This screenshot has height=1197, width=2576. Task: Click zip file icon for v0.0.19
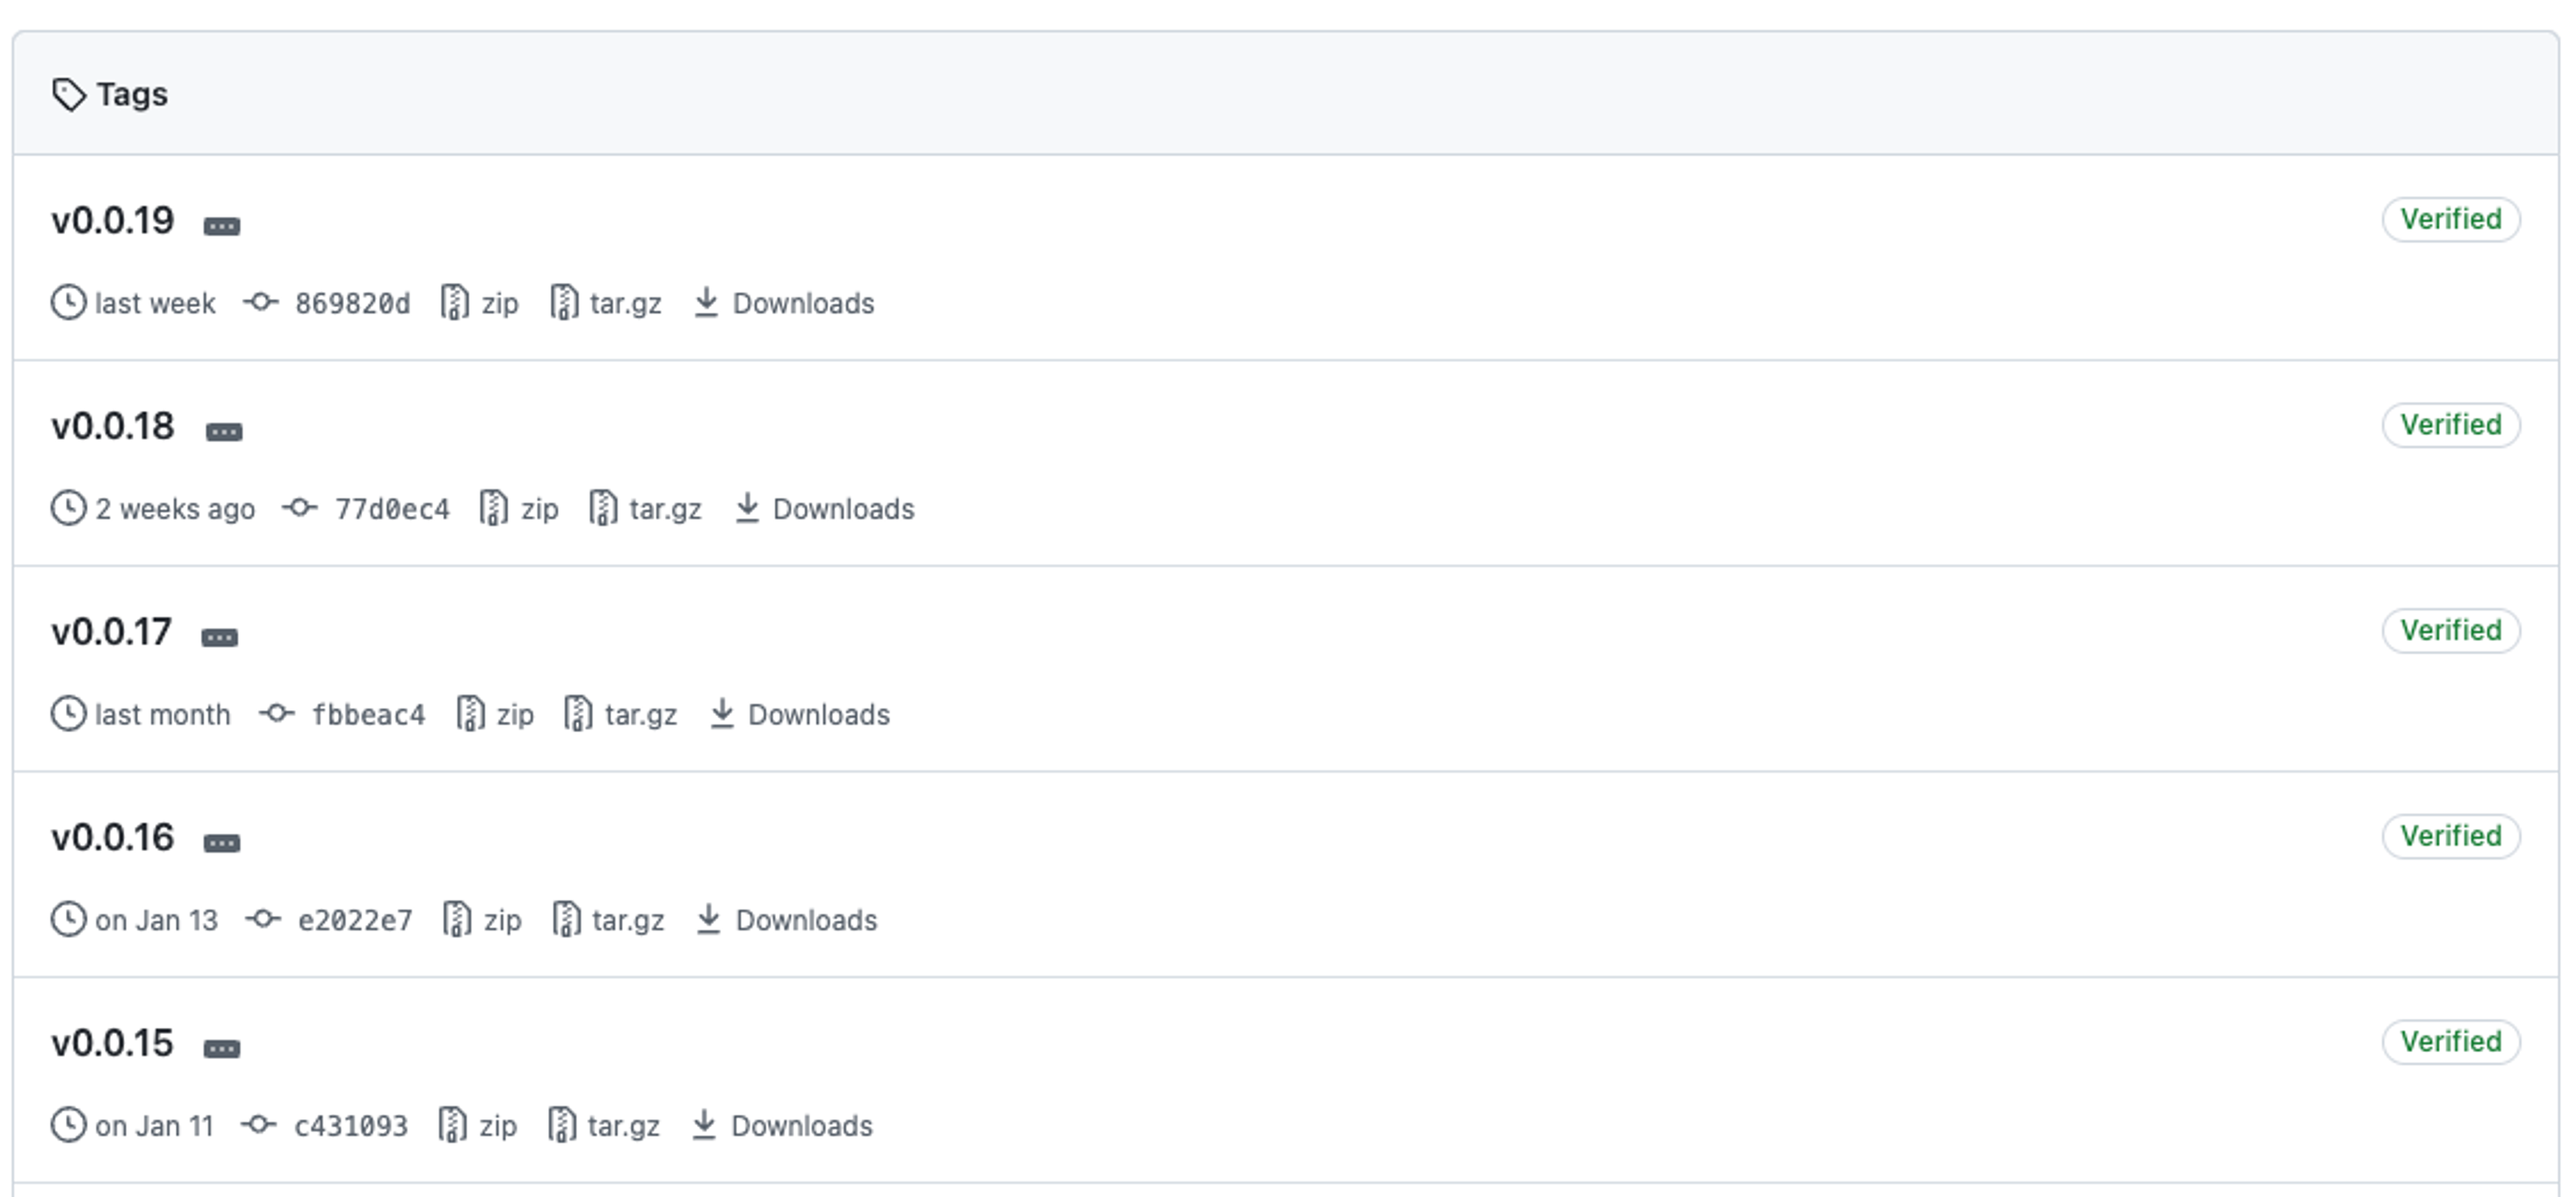pos(454,302)
